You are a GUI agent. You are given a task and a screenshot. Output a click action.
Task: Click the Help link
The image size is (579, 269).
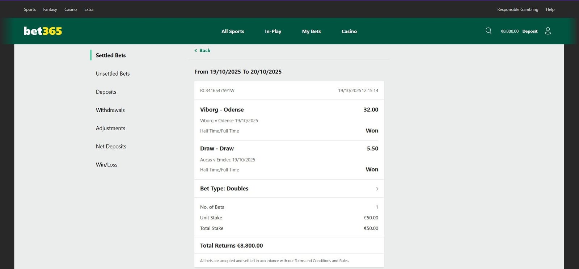coord(550,9)
